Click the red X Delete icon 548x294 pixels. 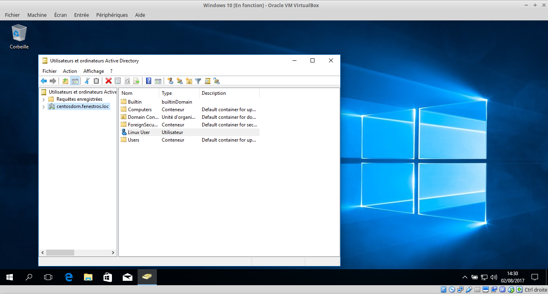108,81
